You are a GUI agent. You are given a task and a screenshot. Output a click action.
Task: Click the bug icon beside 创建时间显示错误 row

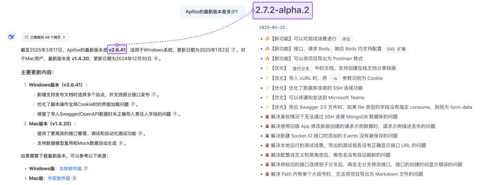pos(267,165)
